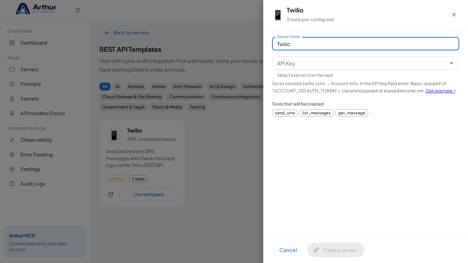Screen dimensions: 468x263
Task: Click the Twilio phone icon in drawer header
Action: (x=278, y=15)
